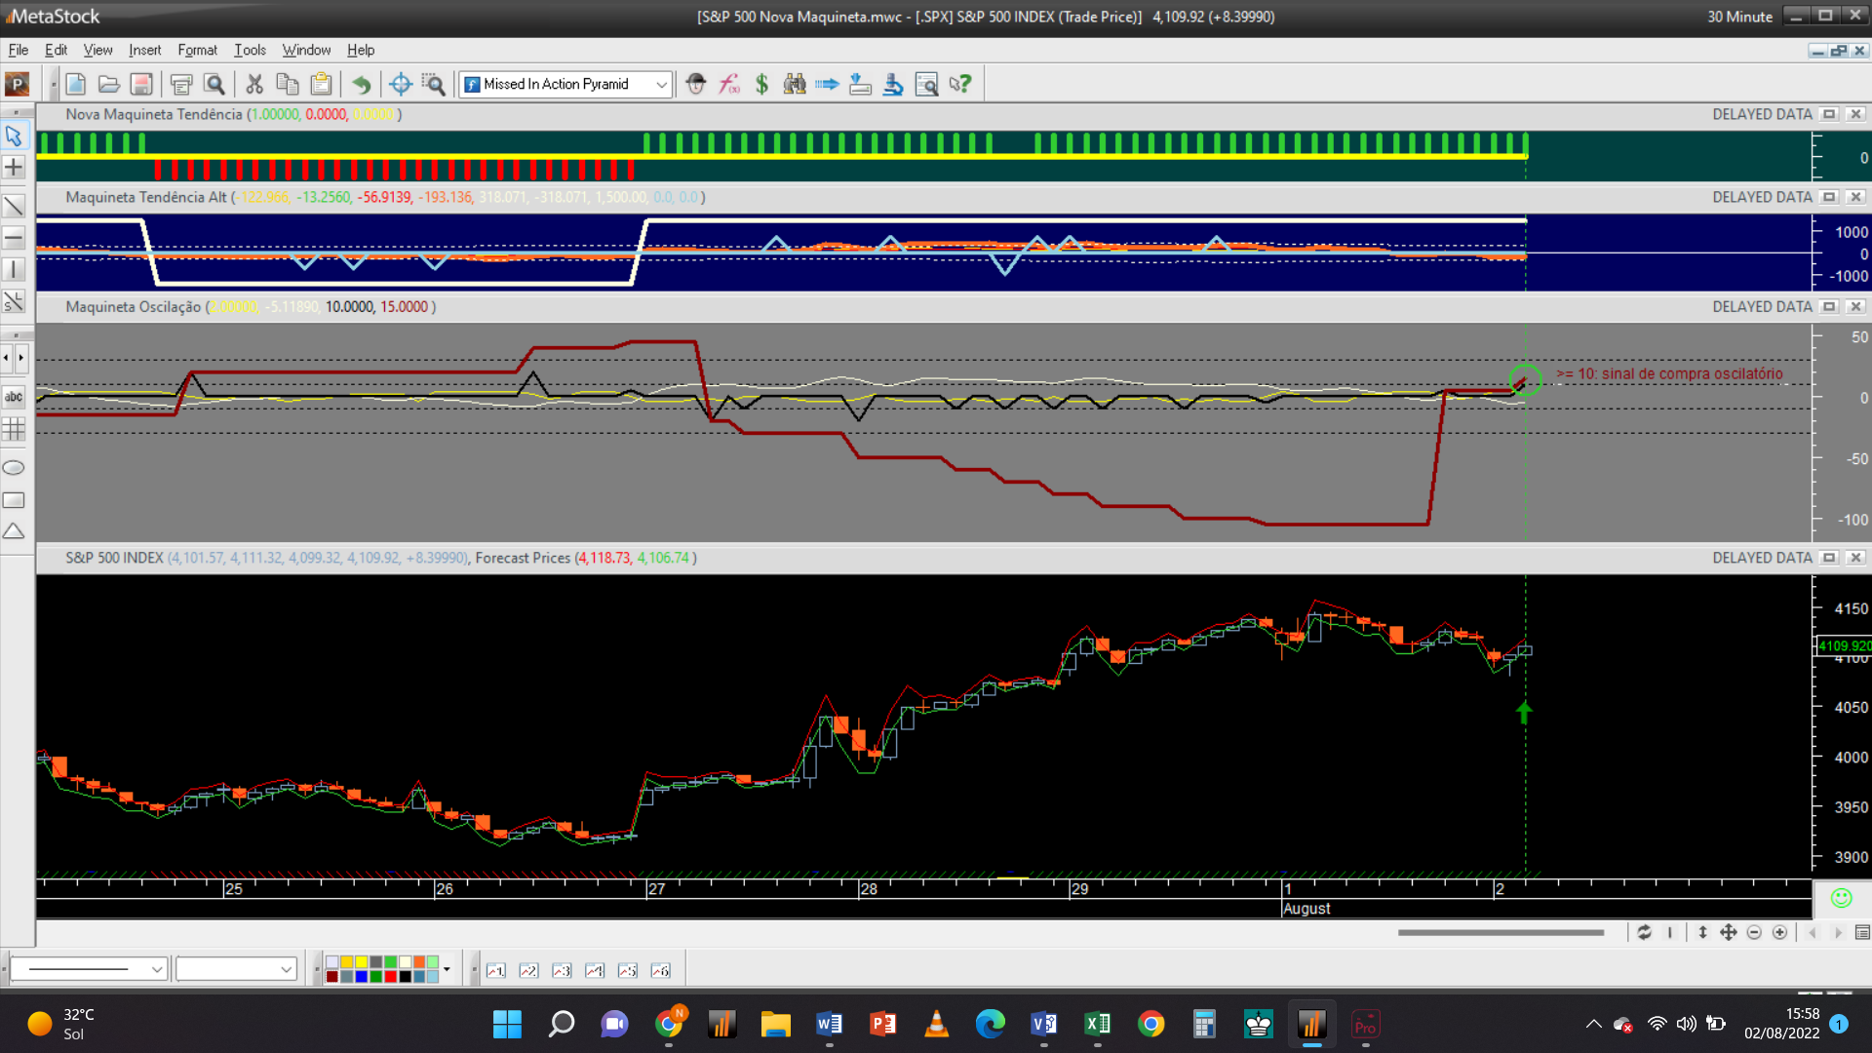Expand the color palette arrow
The height and width of the screenshot is (1053, 1872).
point(447,969)
